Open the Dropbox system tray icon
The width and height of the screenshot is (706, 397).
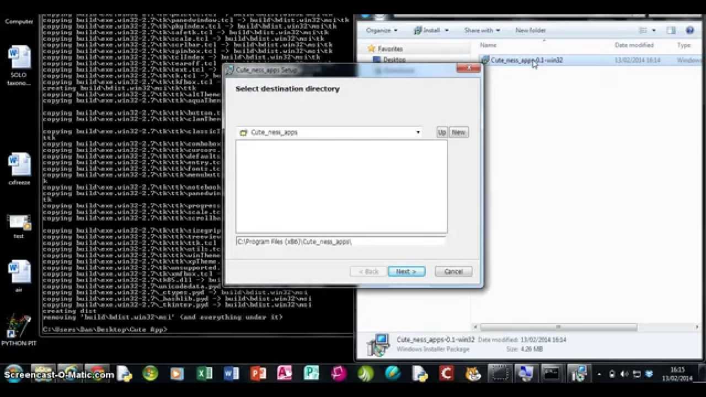point(650,374)
